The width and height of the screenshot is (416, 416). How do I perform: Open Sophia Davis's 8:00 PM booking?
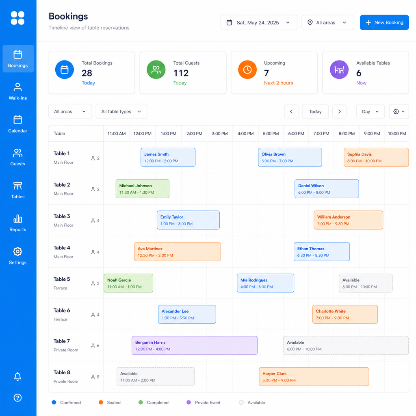pyautogui.click(x=376, y=157)
